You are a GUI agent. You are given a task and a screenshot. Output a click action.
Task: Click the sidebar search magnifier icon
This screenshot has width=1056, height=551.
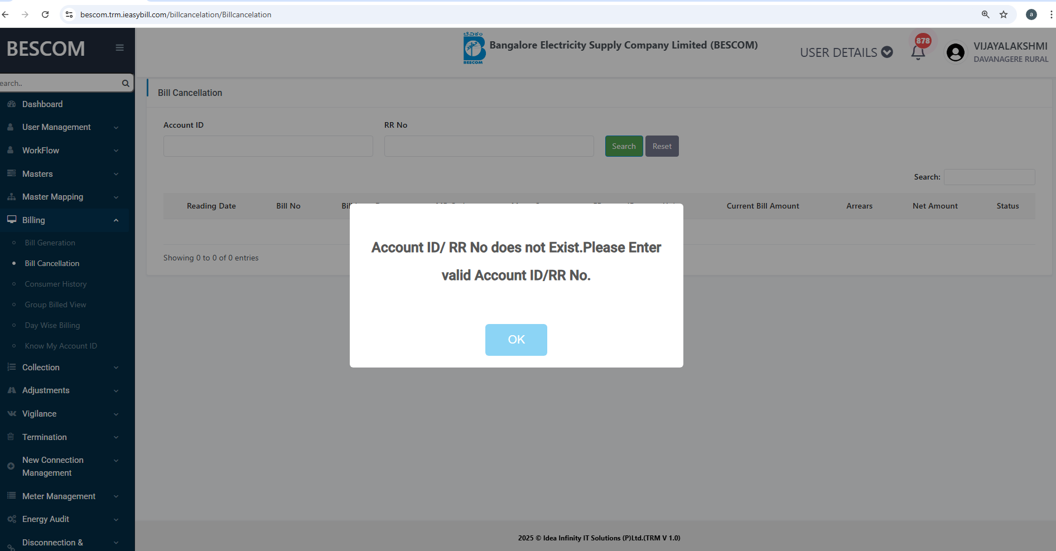coord(126,83)
